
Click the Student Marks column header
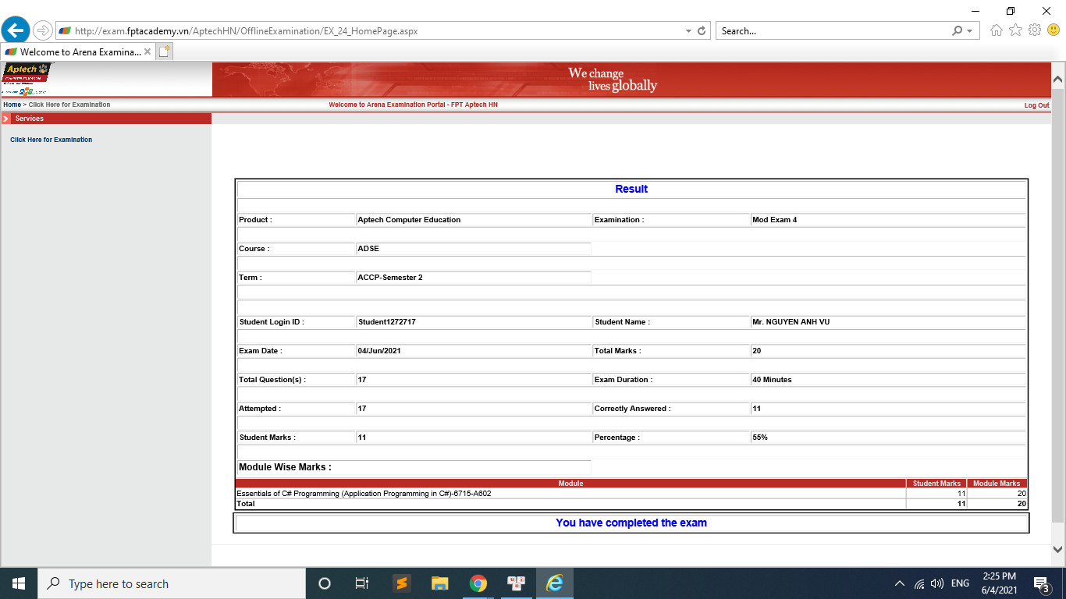[x=936, y=484]
